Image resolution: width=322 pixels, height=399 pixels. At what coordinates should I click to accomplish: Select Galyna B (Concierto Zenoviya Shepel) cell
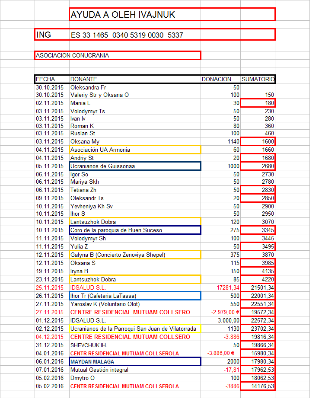tap(135, 255)
